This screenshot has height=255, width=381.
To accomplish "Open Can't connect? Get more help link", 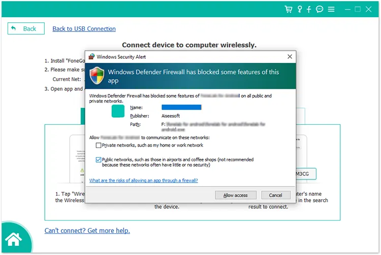I will (x=87, y=230).
